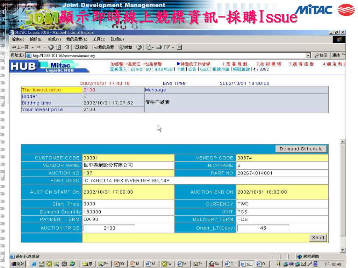Click the input method tray icon
This screenshot has width=358, height=268.
point(316,264)
